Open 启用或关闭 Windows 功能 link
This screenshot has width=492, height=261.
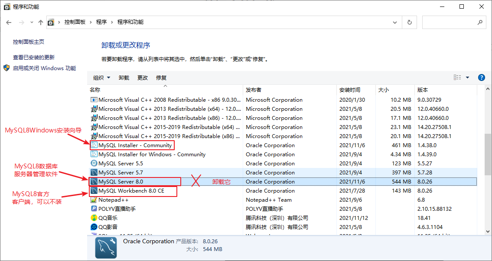click(x=44, y=68)
